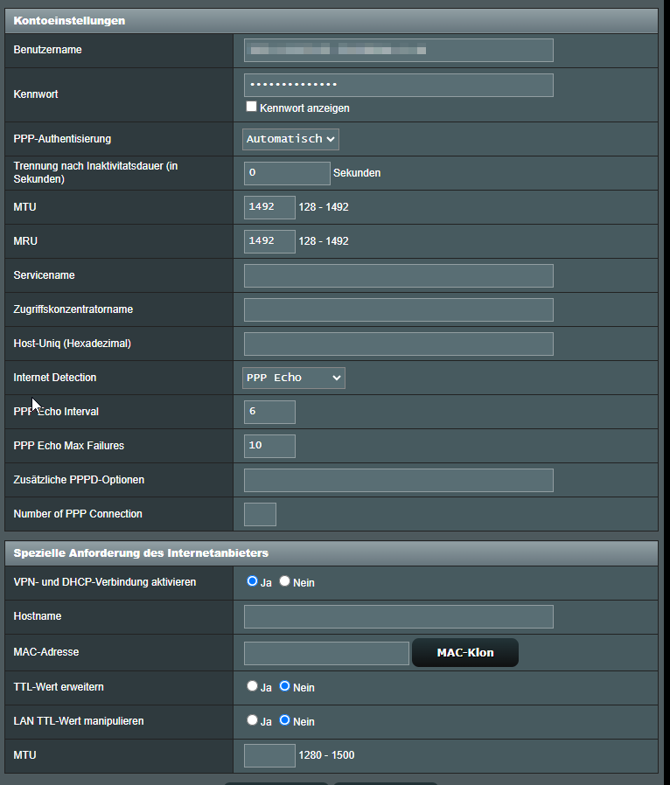Click the Benutzername input field

(399, 50)
